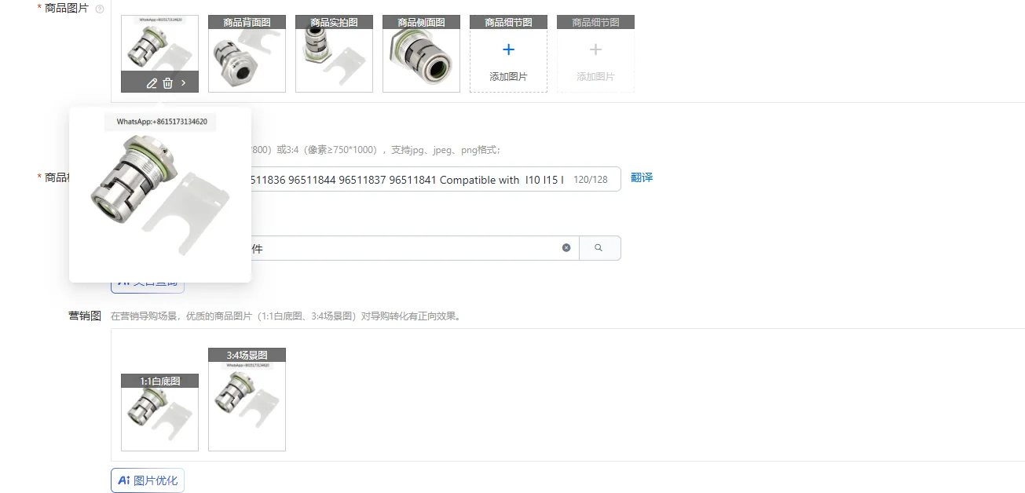Click the magnifier search button
The width and height of the screenshot is (1025, 493).
tap(599, 248)
